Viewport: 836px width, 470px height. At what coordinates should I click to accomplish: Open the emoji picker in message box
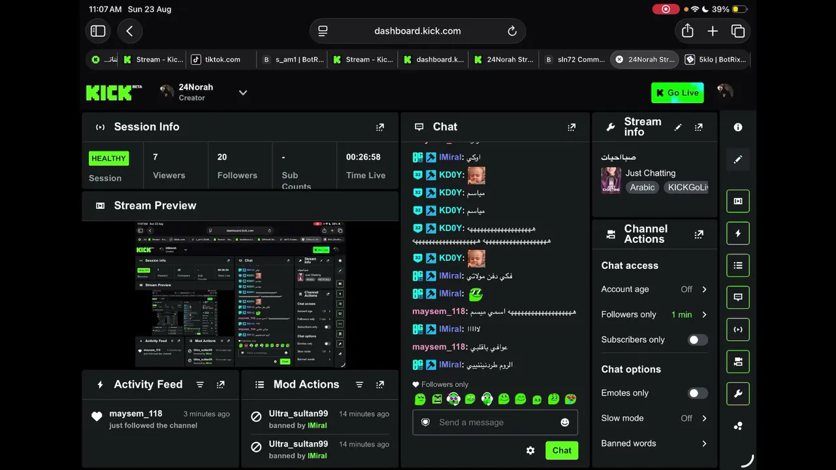(565, 422)
